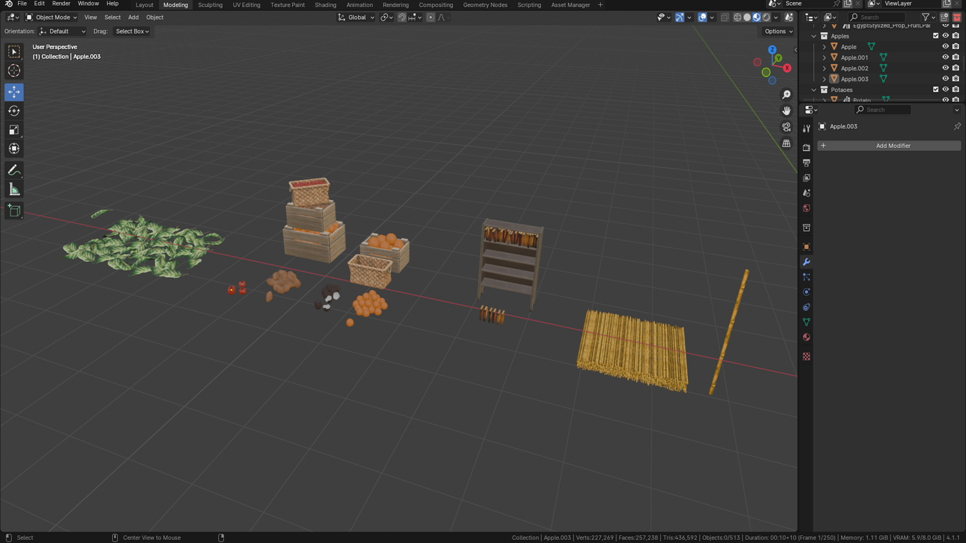Toggle X-ray mode in viewport header
This screenshot has width=966, height=543.
pos(725,17)
